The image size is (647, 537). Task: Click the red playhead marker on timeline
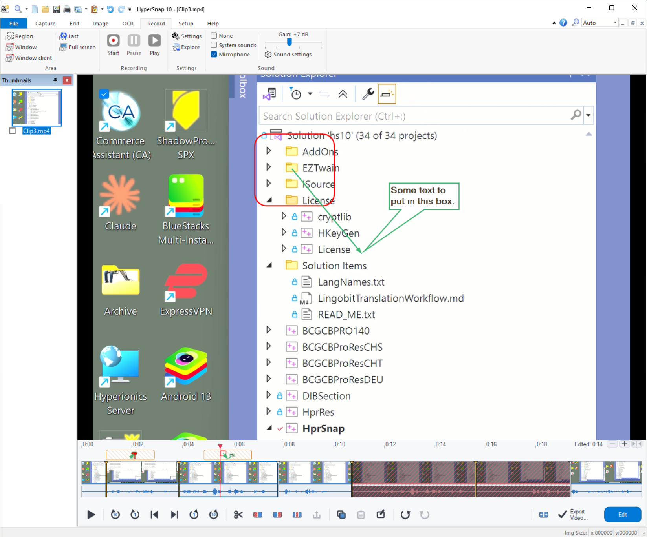click(220, 446)
